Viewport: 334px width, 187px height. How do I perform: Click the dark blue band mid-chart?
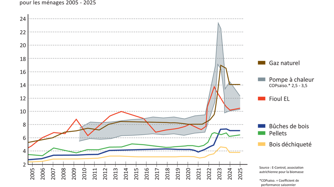pyautogui.click(x=147, y=149)
